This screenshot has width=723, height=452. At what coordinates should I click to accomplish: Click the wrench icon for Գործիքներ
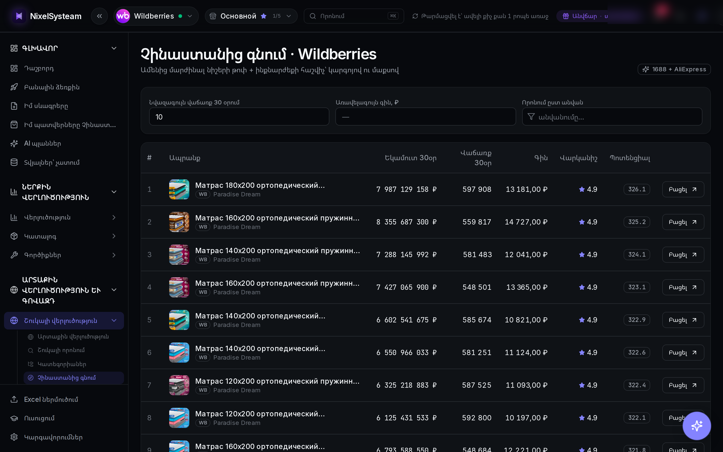pos(14,255)
